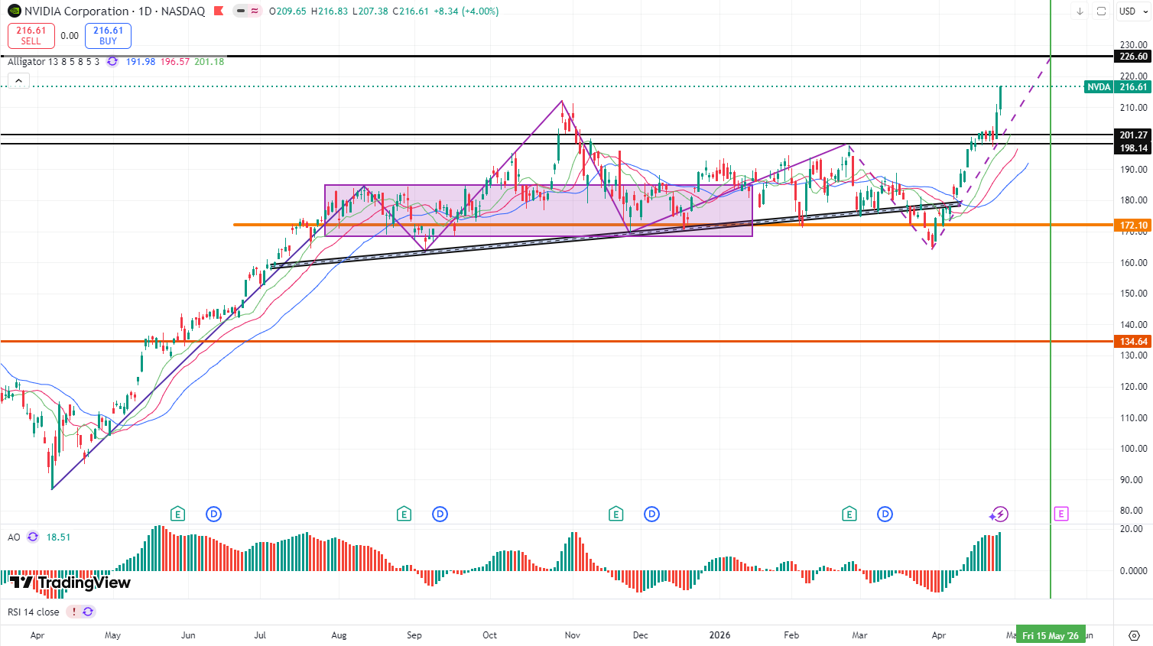Toggle fullscreen chart view icon
The image size is (1153, 646).
pos(1101,11)
